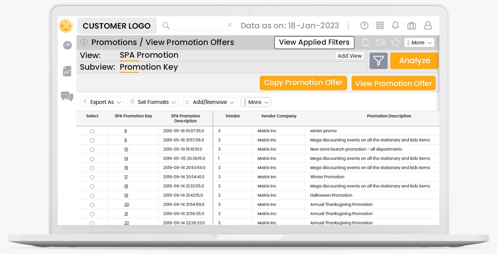Viewport: 497px width, 254px height.
Task: Click the View Promotion Offer button
Action: tap(394, 83)
